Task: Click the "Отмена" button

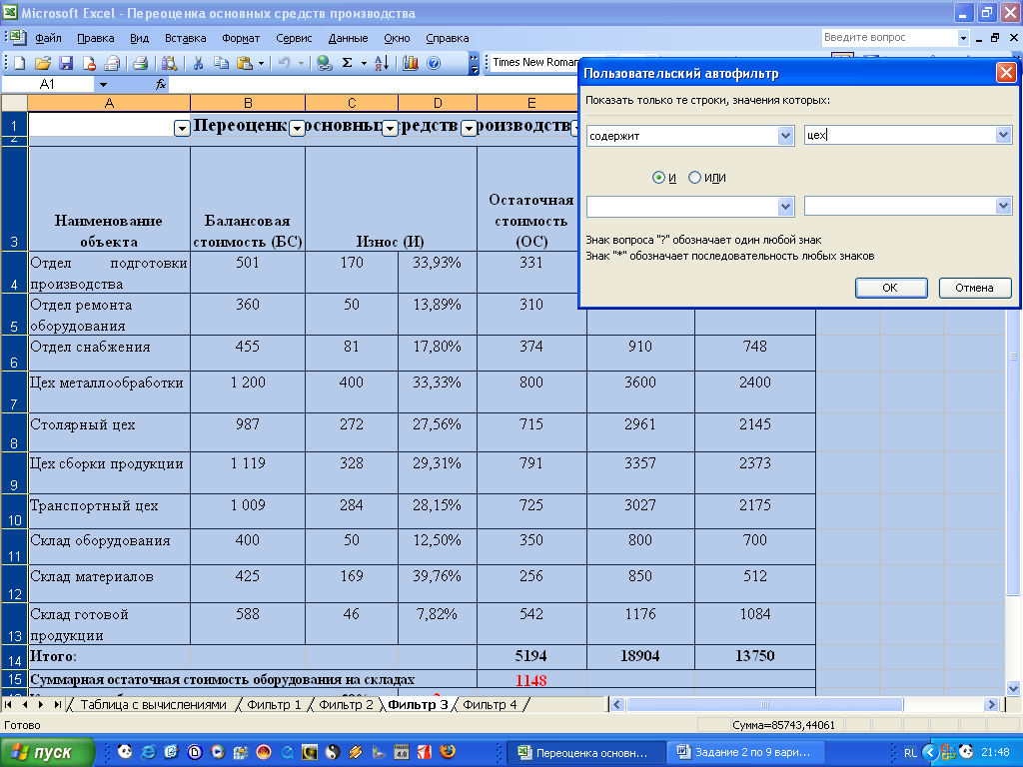Action: tap(974, 288)
